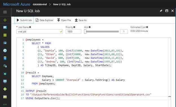The width and height of the screenshot is (176, 107).
Task: Select New U-SQL Job breadcrumb
Action: click(62, 5)
